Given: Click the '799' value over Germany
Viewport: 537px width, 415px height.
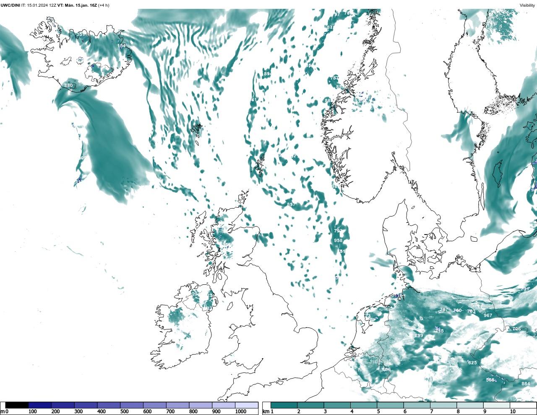Looking at the screenshot, I should (x=419, y=335).
